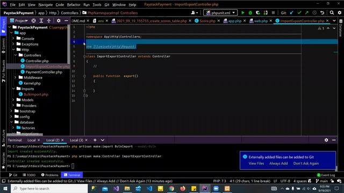Open Terminal panel settings gear

click(x=326, y=140)
